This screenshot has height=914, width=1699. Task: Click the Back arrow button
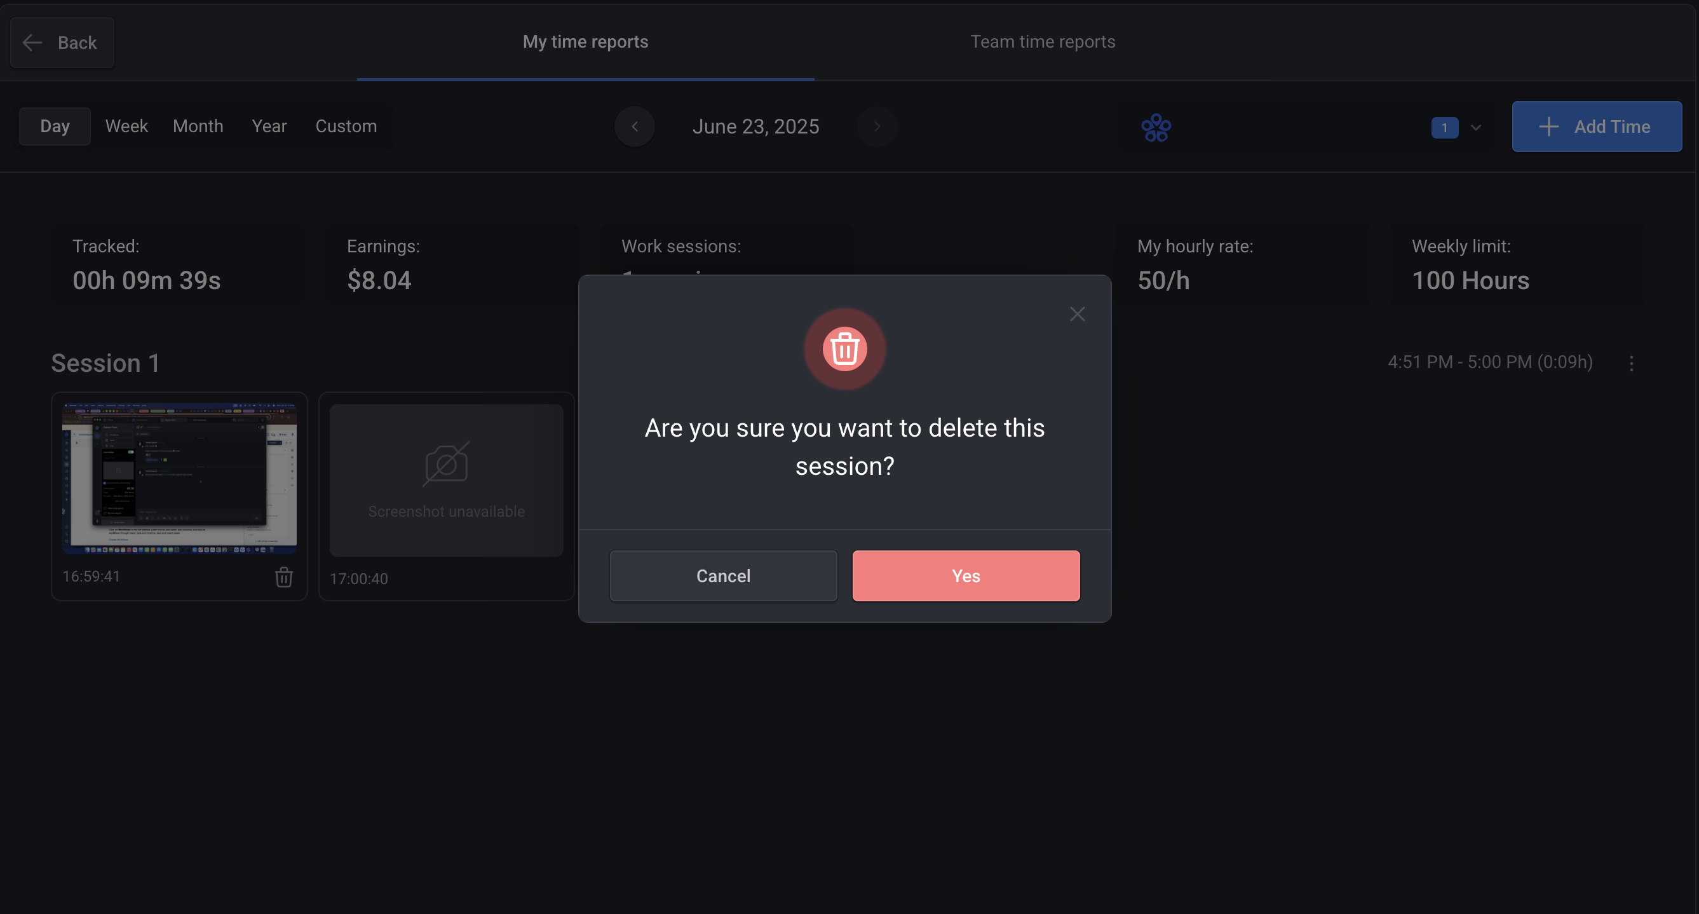(62, 43)
